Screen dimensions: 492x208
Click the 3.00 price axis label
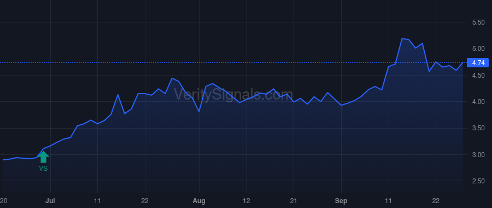(x=478, y=154)
